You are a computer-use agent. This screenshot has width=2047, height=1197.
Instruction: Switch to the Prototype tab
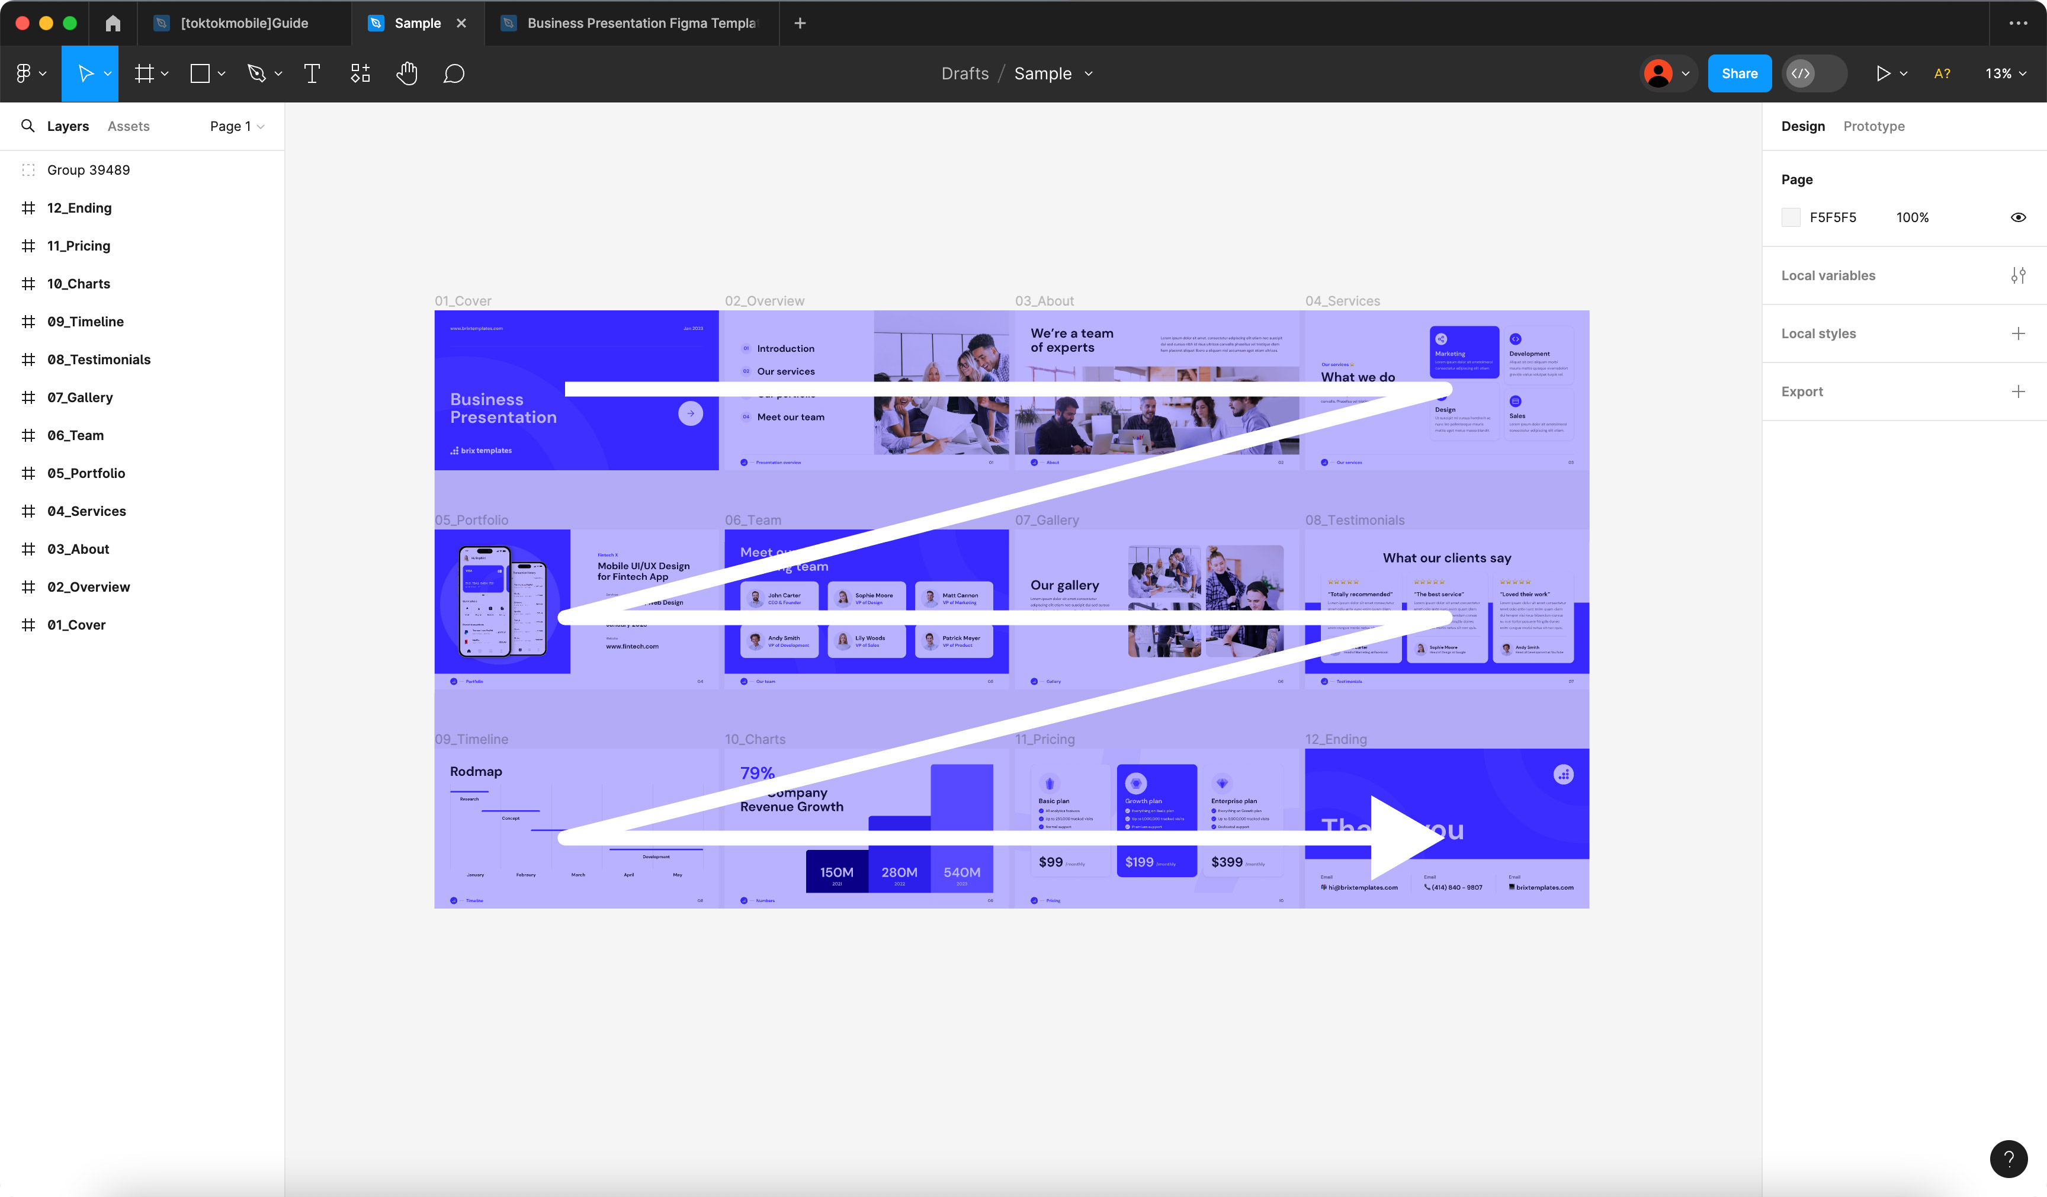coord(1873,126)
